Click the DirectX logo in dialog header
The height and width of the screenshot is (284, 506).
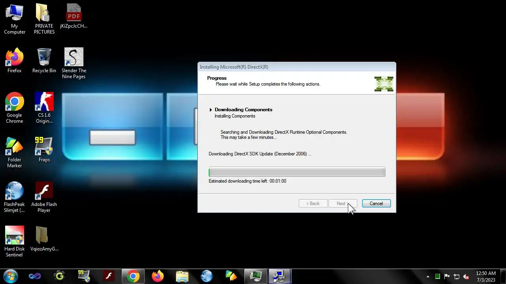coord(384,84)
